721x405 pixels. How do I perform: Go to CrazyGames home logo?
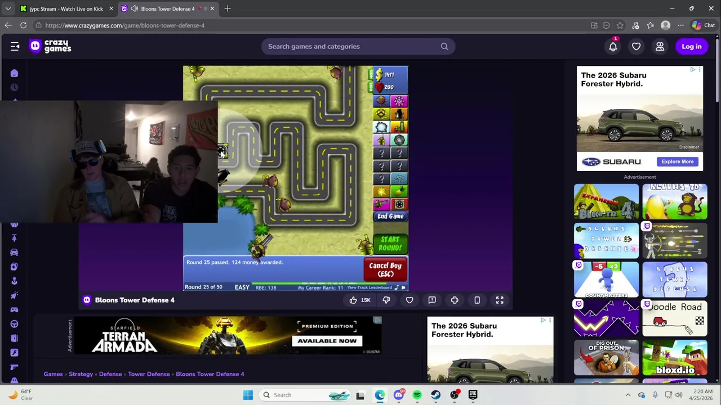coord(51,46)
